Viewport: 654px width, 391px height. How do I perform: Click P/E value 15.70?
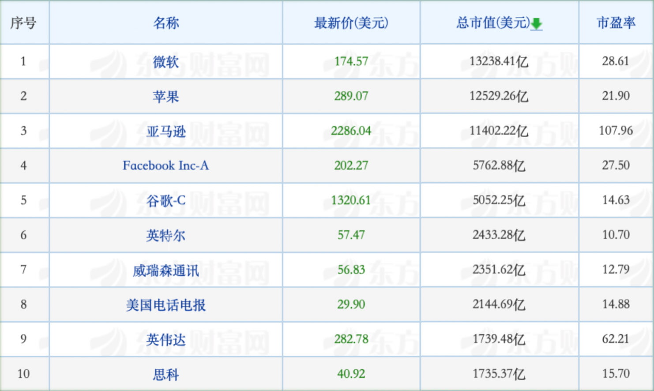(616, 374)
